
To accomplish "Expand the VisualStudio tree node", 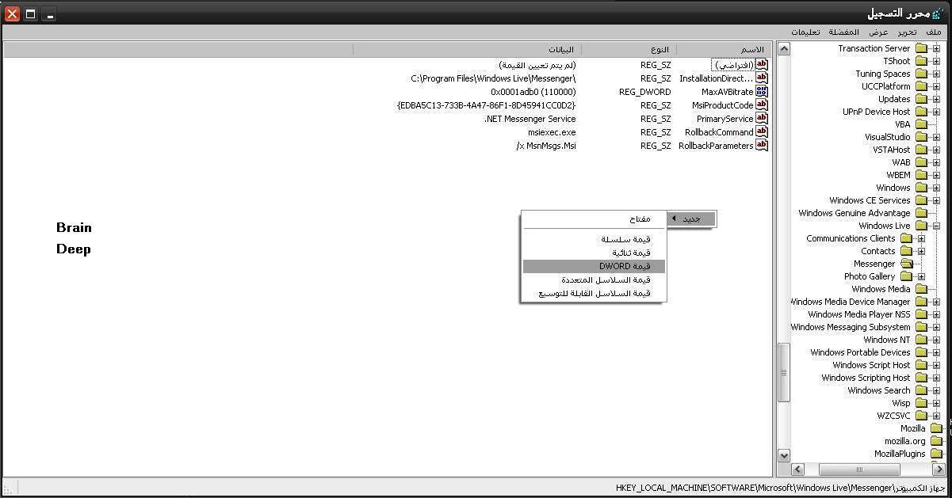I will [x=936, y=137].
